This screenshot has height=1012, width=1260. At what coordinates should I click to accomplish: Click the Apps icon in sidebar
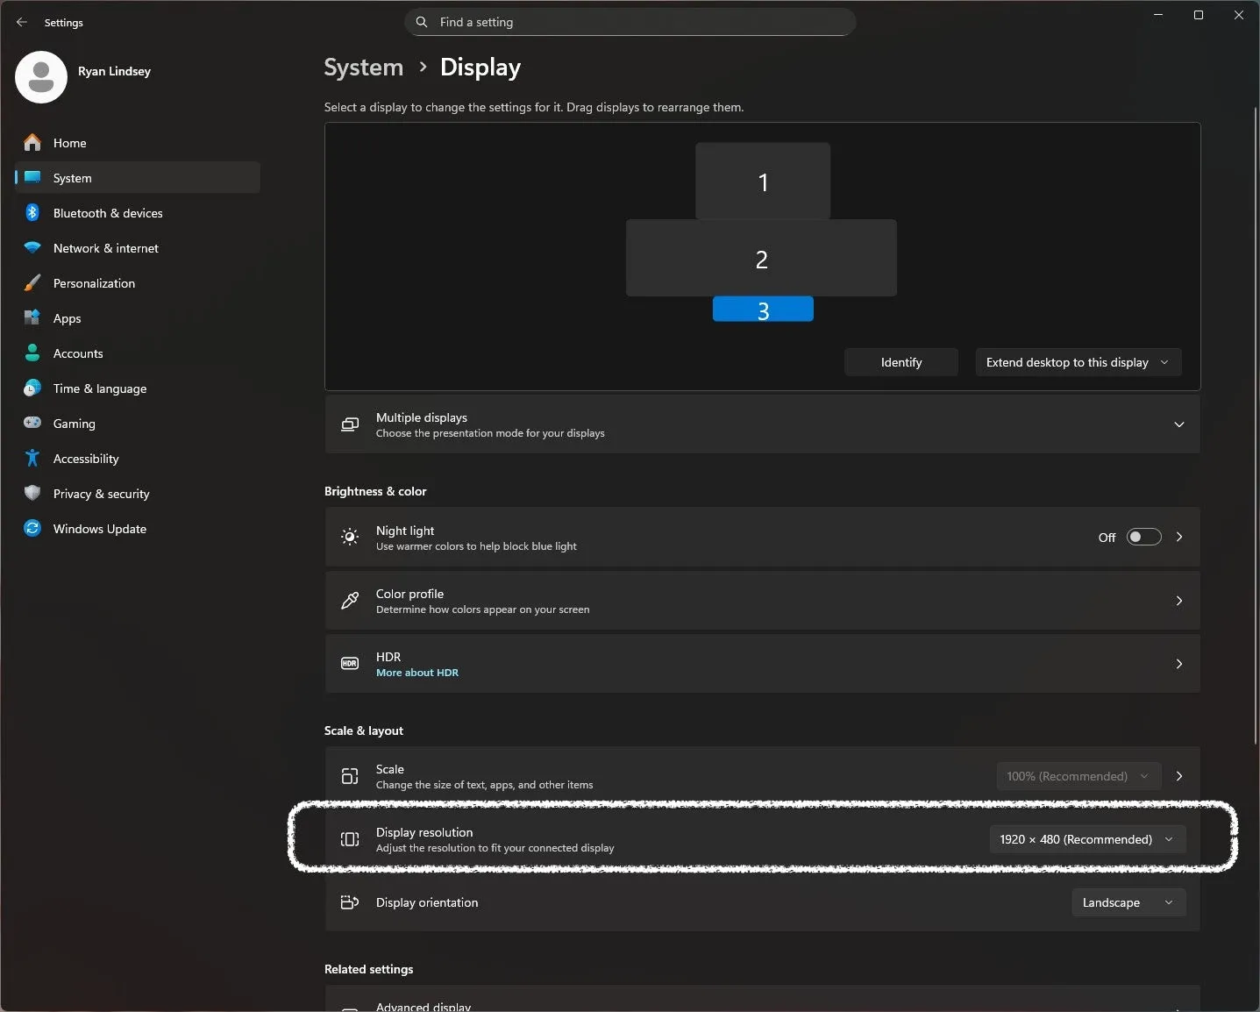coord(32,317)
